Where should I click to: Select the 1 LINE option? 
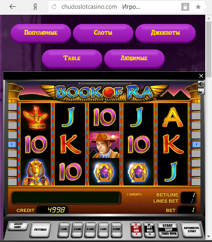point(64,230)
